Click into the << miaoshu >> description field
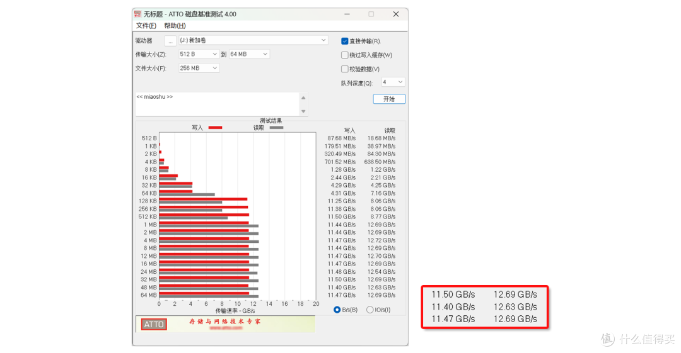This screenshot has height=353, width=681. tap(217, 104)
